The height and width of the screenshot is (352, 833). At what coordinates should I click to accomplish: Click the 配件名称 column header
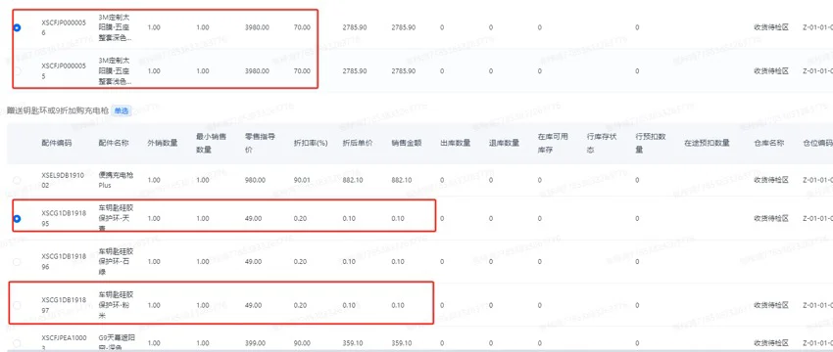coord(113,143)
